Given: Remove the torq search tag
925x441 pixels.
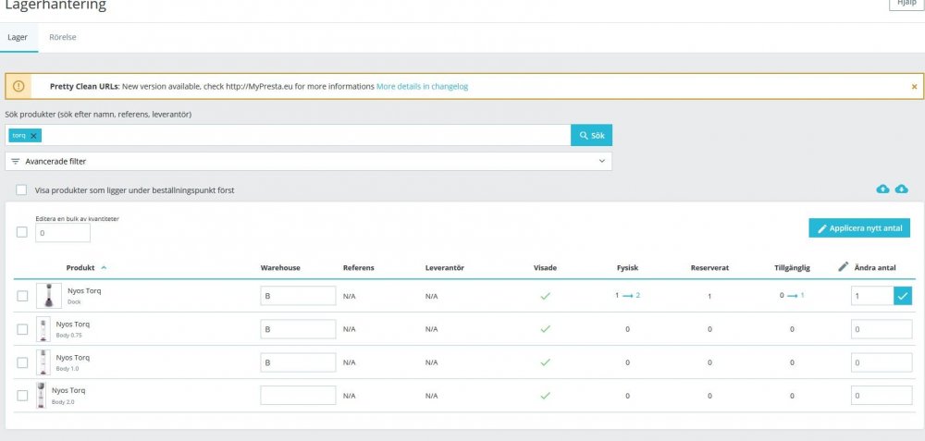Looking at the screenshot, I should [34, 136].
